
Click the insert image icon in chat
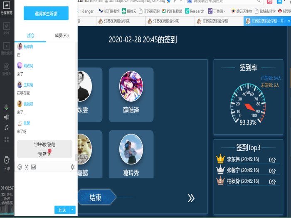click(33, 167)
